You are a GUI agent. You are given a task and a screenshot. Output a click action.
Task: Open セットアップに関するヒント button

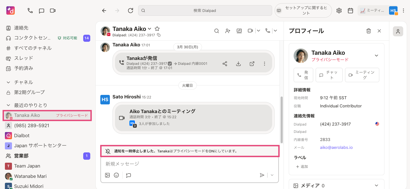303,11
